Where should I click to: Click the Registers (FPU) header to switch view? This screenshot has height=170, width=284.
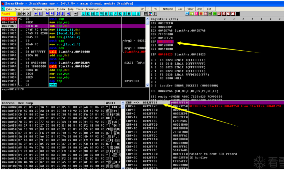point(164,19)
